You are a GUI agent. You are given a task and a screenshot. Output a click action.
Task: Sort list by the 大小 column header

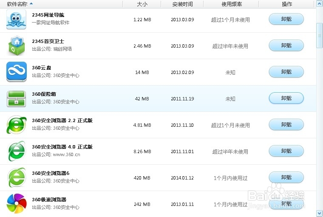point(142,4)
